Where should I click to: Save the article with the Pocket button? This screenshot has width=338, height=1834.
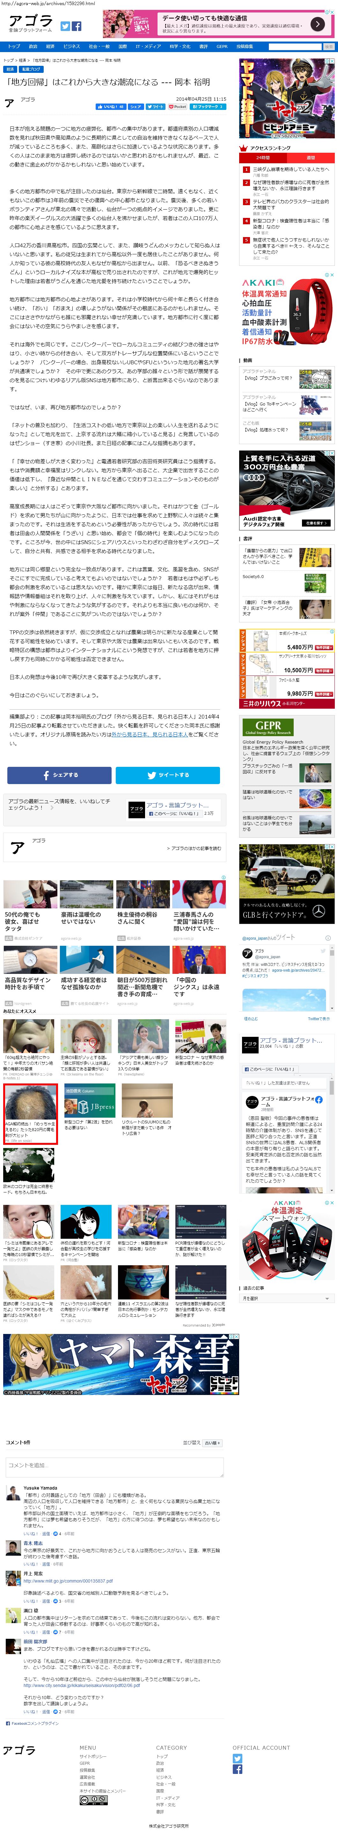click(x=178, y=107)
